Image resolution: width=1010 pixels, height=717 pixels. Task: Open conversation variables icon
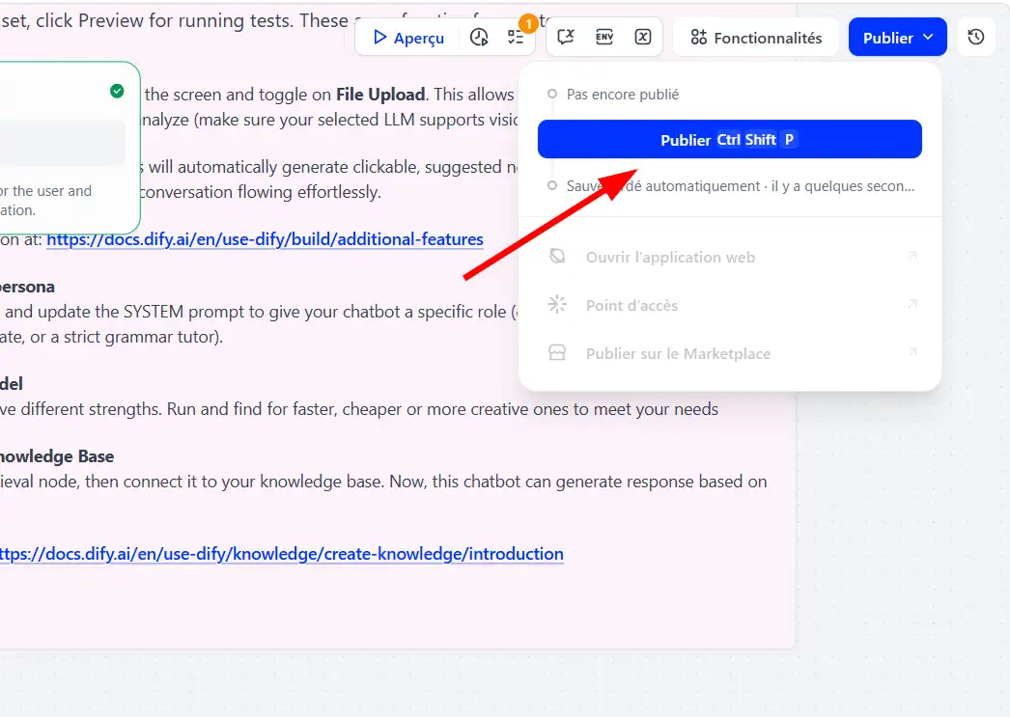tap(566, 38)
